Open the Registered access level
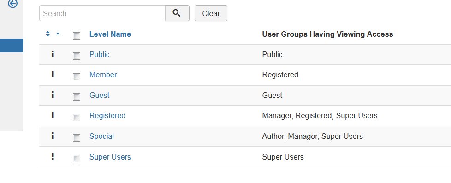This screenshot has height=183, width=451. point(107,115)
